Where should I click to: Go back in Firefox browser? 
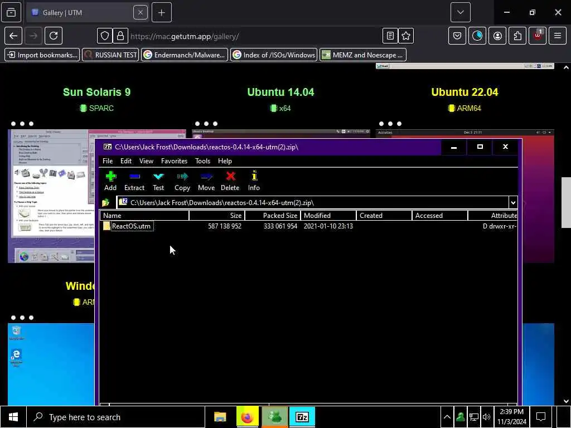pyautogui.click(x=13, y=36)
